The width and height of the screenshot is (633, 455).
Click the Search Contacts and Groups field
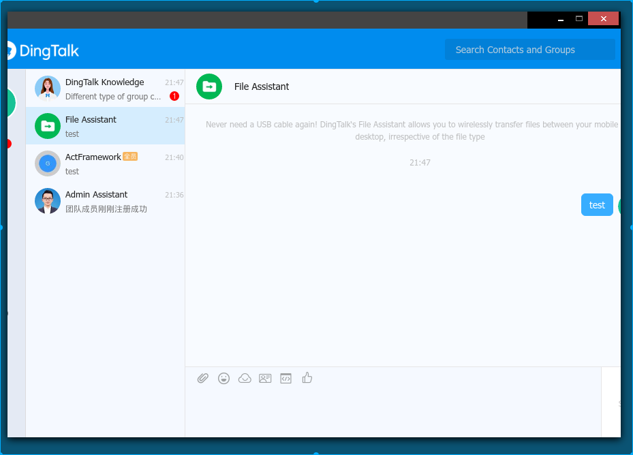pos(530,50)
